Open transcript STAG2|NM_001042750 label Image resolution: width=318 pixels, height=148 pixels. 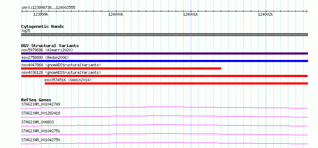click(41, 140)
